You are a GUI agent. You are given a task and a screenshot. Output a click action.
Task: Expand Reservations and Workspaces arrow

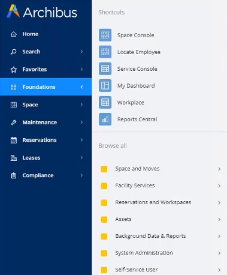tap(219, 203)
